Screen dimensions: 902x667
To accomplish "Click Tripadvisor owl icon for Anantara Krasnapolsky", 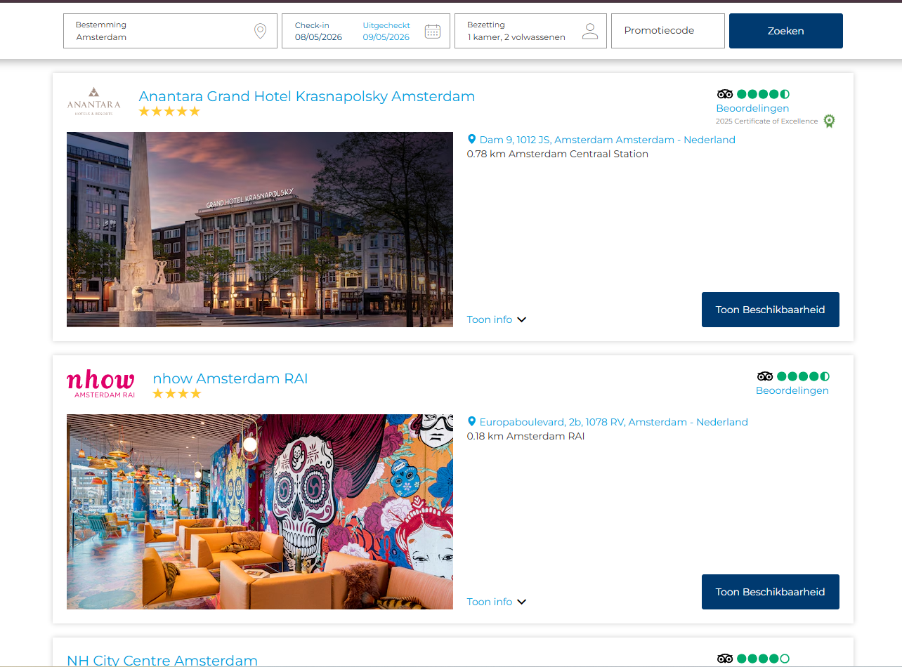I will (725, 94).
